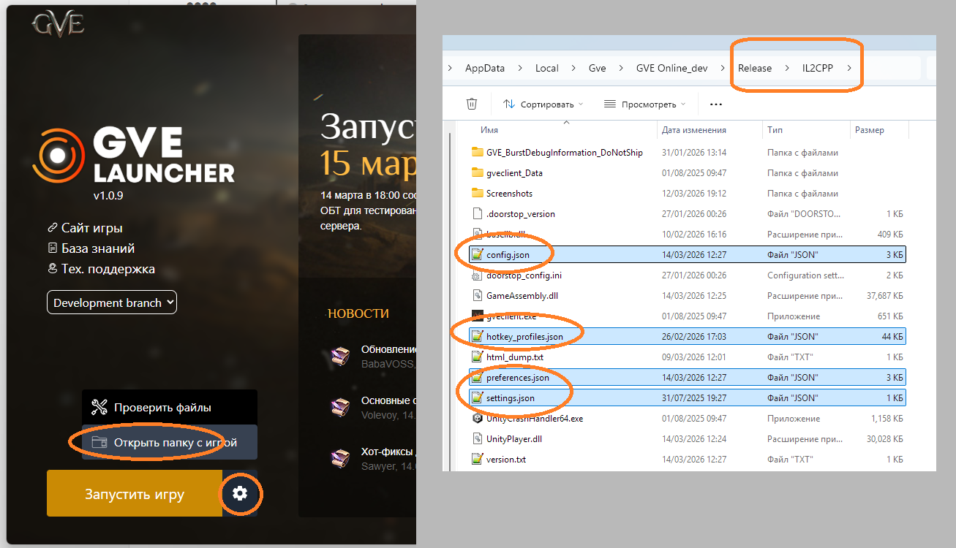Click the wrench icon beside Проверить файлы
The width and height of the screenshot is (956, 548).
coord(100,408)
